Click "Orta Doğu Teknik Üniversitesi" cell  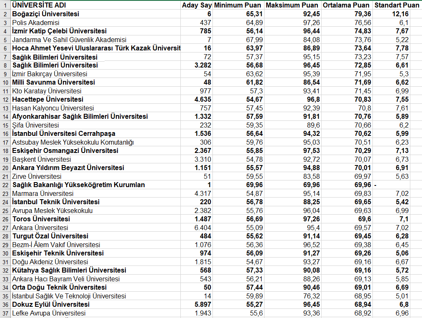[96, 287]
